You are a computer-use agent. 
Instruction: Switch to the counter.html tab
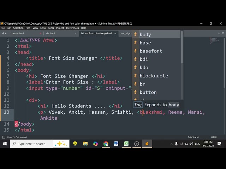pos(17,33)
